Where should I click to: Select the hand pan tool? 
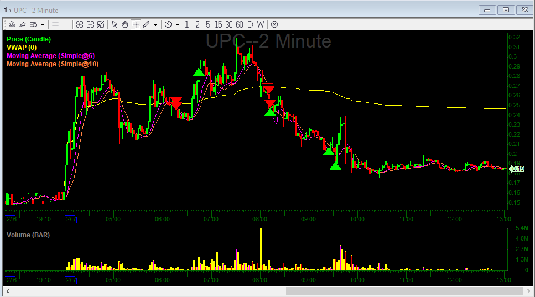(125, 24)
